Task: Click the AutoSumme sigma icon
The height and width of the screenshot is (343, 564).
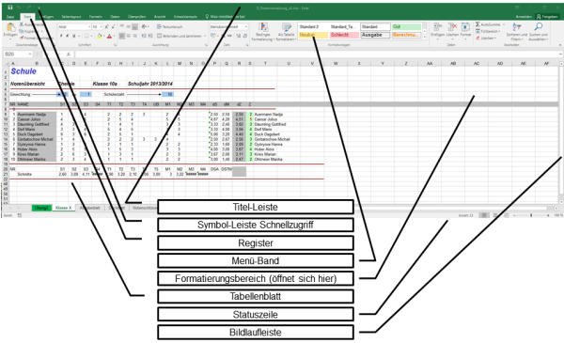Action: 478,24
